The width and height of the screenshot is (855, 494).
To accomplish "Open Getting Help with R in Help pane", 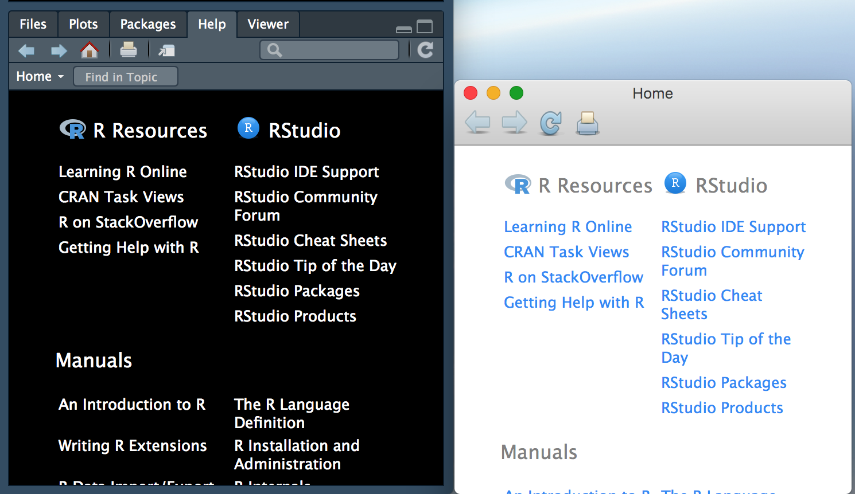I will click(x=129, y=248).
